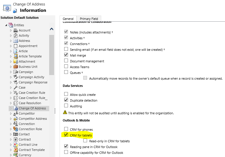Screen dimensions: 225x157
Task: Switch to the Primary Field tab
Action: (89, 19)
